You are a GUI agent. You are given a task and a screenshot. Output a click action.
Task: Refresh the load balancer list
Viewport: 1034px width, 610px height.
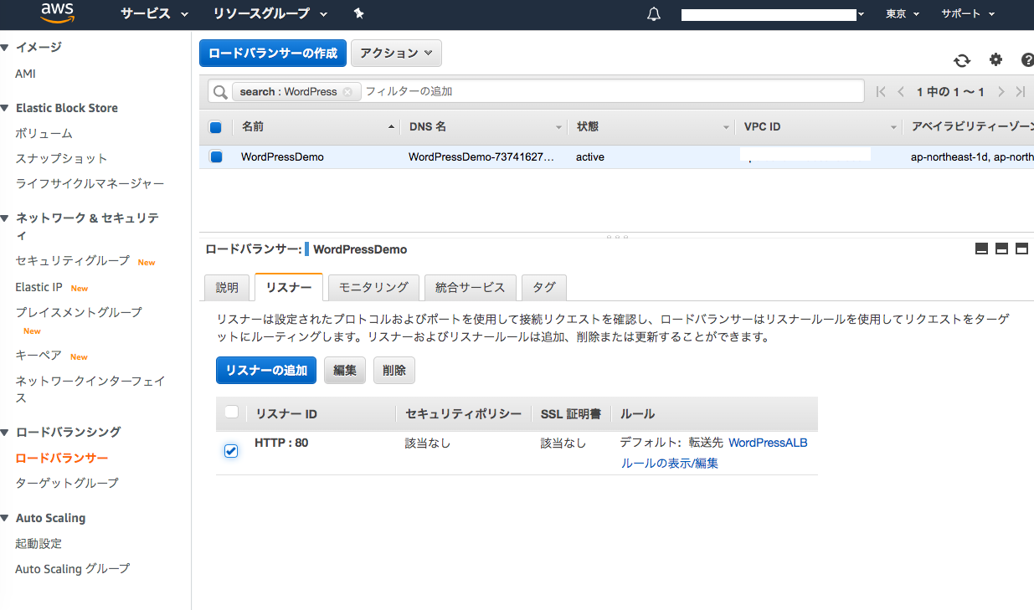click(962, 60)
